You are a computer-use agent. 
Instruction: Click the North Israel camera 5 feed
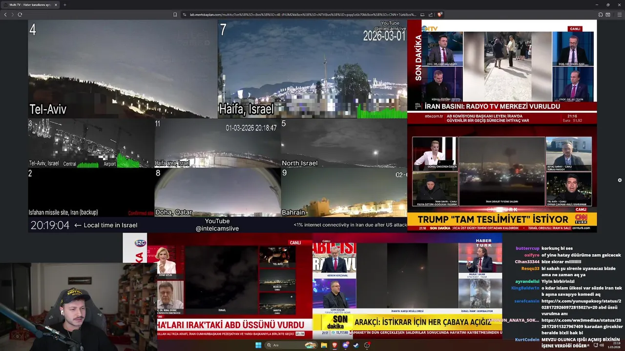[344, 143]
